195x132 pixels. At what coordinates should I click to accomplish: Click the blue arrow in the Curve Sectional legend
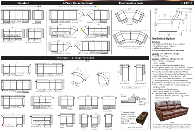(x=95, y=6)
